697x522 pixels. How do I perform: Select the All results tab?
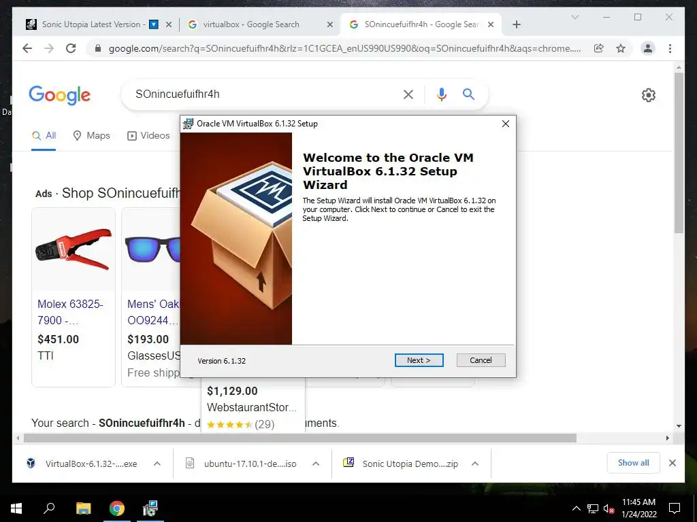tap(44, 135)
